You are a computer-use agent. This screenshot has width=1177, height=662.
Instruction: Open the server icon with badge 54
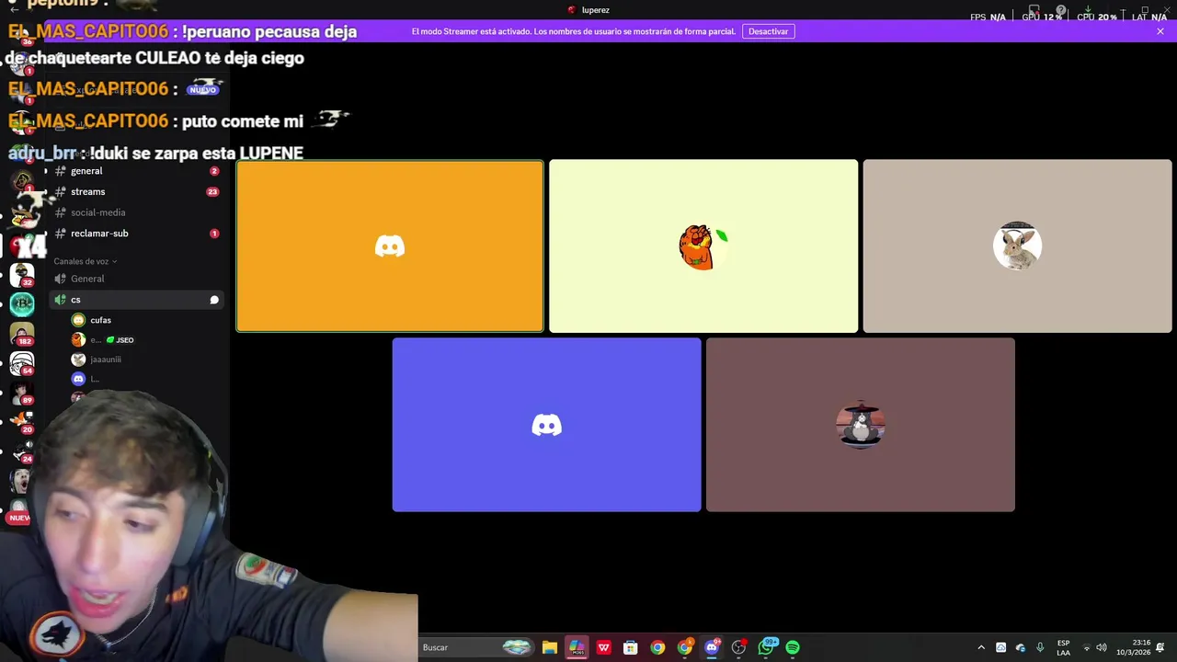pyautogui.click(x=22, y=363)
